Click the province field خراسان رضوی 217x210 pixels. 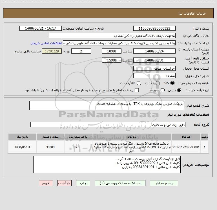click(154, 68)
